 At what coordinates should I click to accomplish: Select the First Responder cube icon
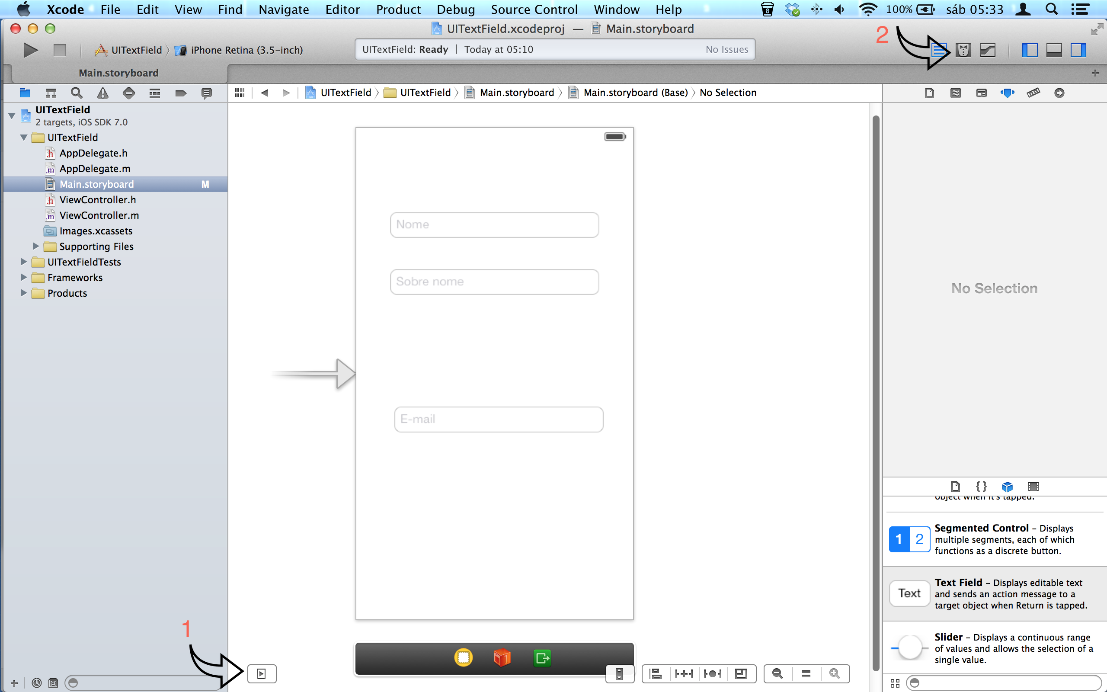(x=502, y=658)
